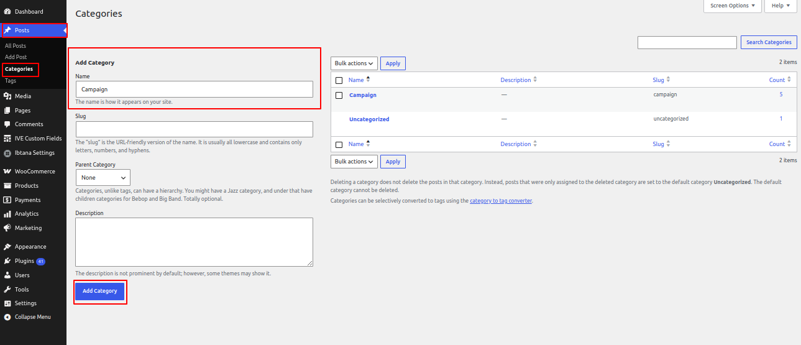
Task: Open Tags submenu item
Action: click(x=11, y=81)
